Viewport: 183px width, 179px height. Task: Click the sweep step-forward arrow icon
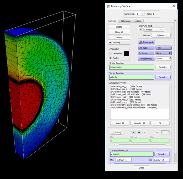click(144, 132)
